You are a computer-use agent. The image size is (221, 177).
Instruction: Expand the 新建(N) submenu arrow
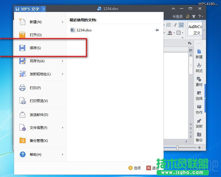click(x=63, y=22)
